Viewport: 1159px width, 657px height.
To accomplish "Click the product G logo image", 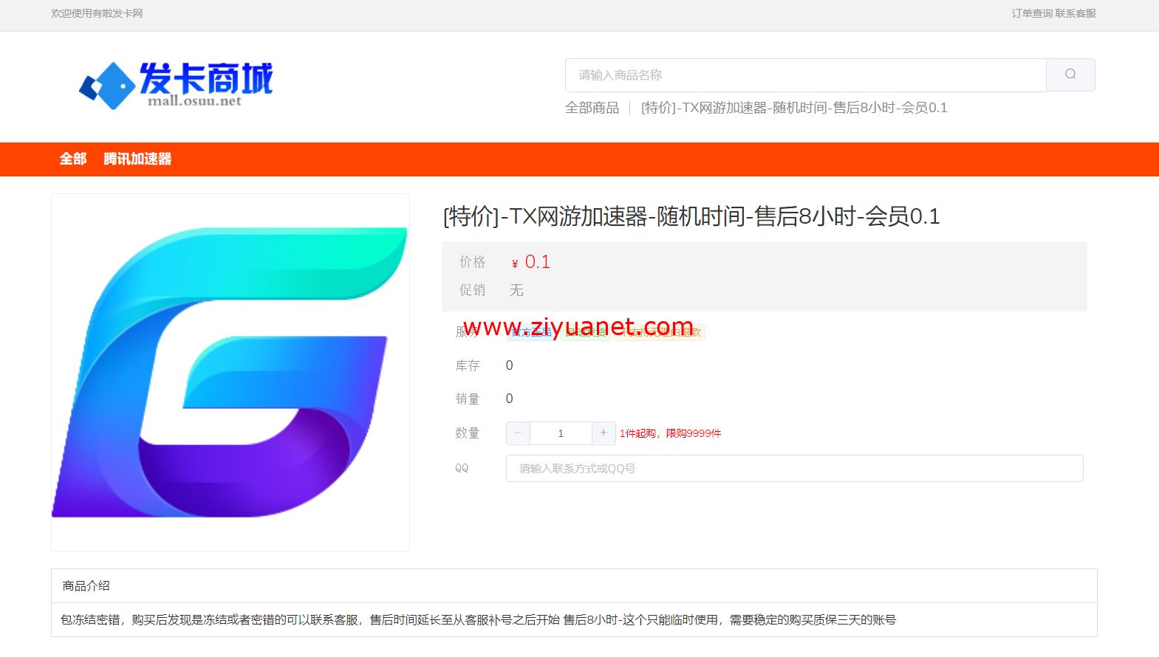I will (230, 372).
